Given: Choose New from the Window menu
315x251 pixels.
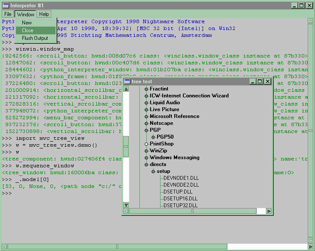Looking at the screenshot, I should coord(27,23).
